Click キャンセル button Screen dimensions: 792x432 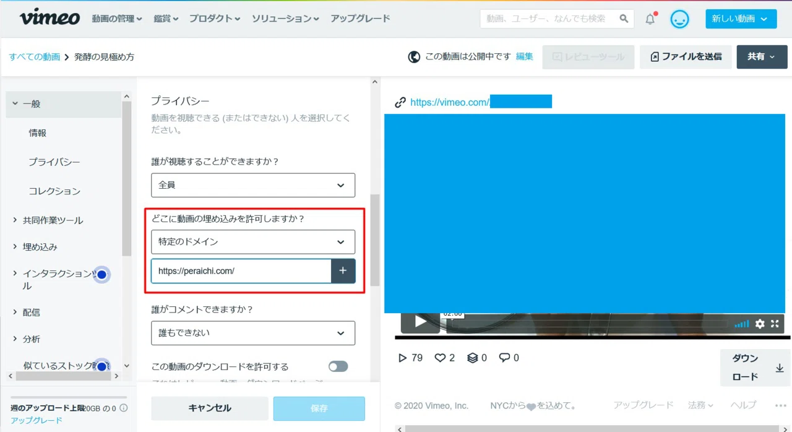point(210,408)
